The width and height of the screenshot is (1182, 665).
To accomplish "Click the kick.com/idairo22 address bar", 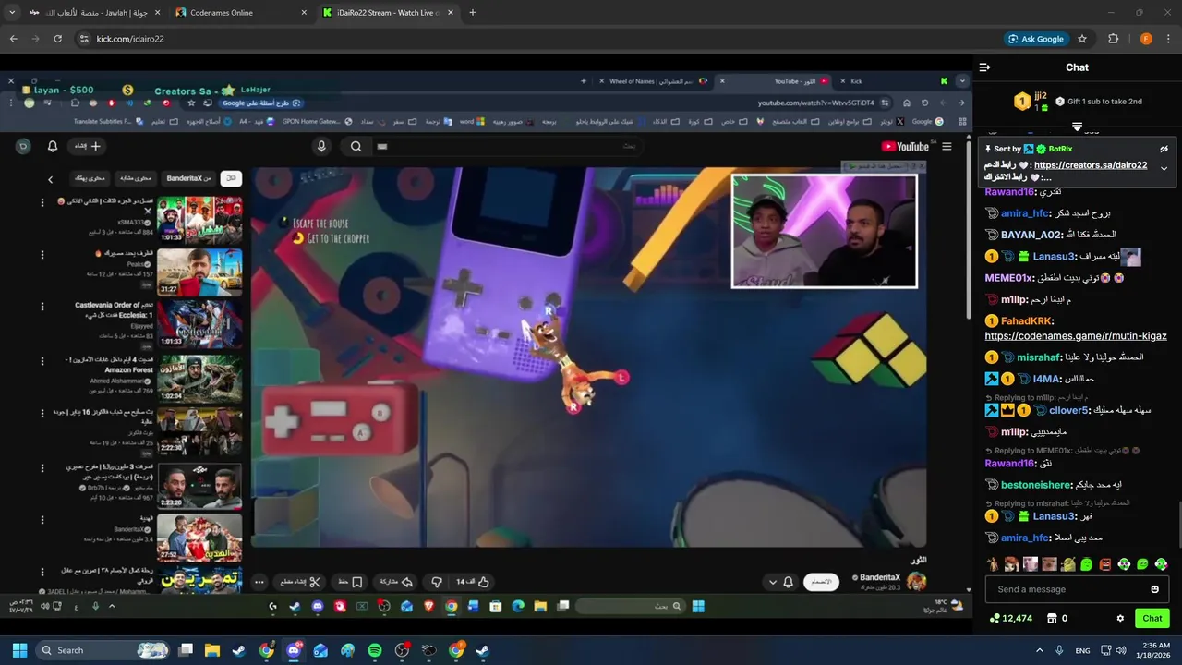I will [536, 39].
